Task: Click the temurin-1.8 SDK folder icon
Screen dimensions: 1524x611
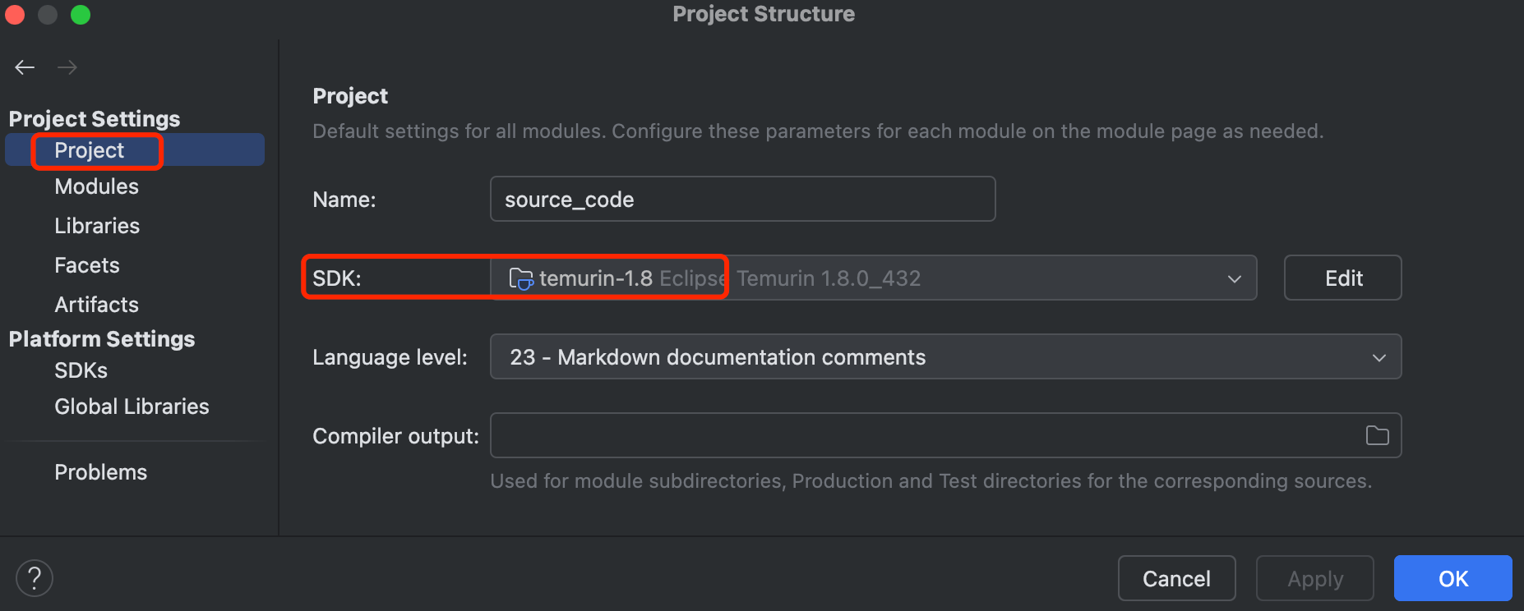Action: click(x=520, y=279)
